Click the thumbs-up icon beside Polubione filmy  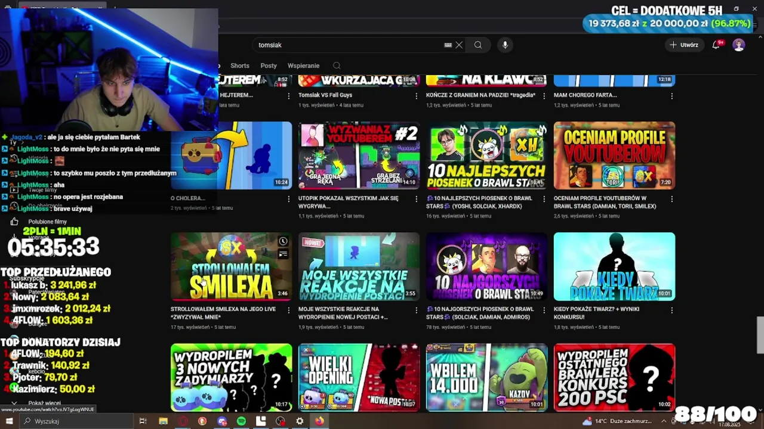pyautogui.click(x=14, y=222)
